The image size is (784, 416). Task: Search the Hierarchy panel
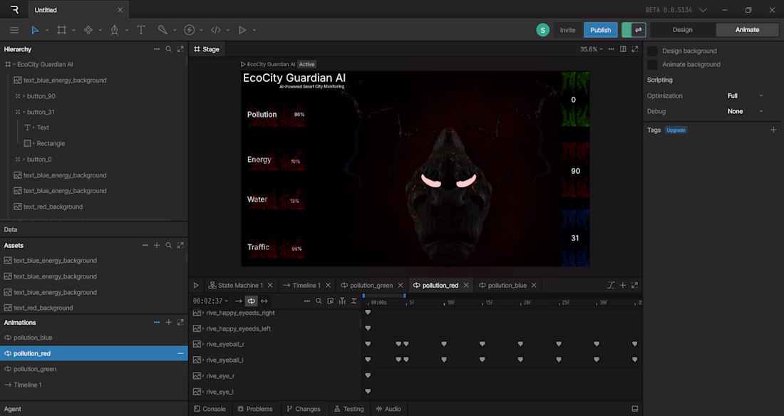(x=168, y=49)
